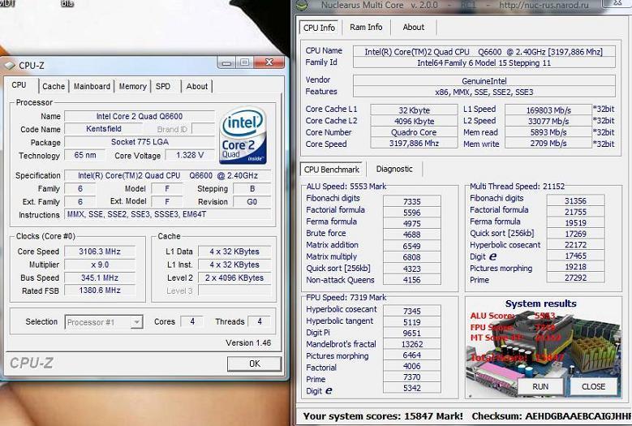Click the CPU Name field in Nuclearus
The width and height of the screenshot is (632, 426).
pos(484,52)
